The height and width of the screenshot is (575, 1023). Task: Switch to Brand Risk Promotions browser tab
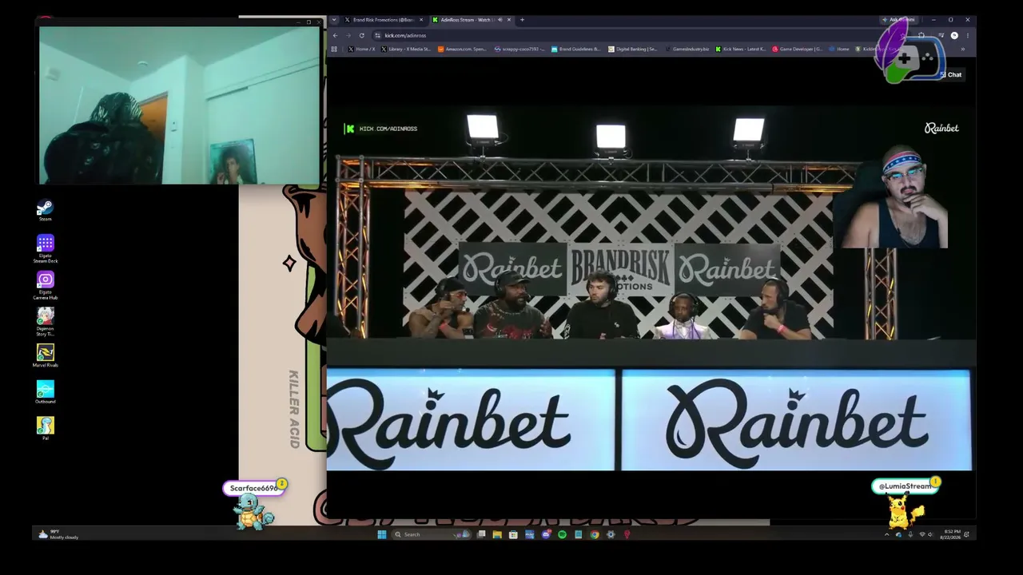pyautogui.click(x=383, y=20)
